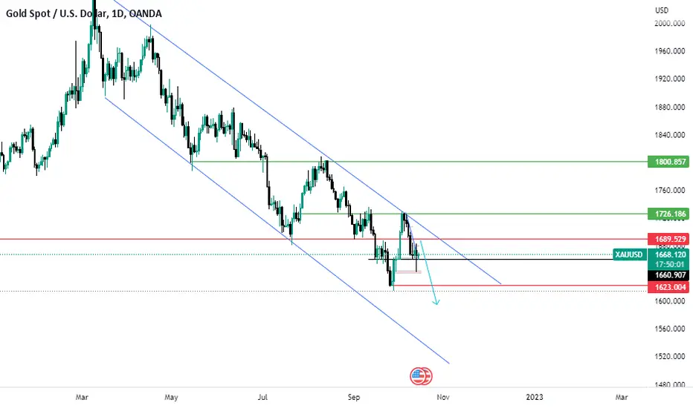The image size is (693, 408).
Task: Click the US economic event flag icon
Action: coord(421,376)
